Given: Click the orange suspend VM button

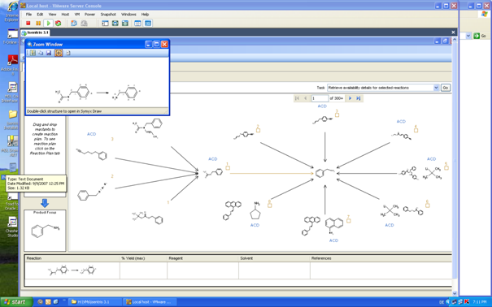Looking at the screenshot, I should (38, 24).
